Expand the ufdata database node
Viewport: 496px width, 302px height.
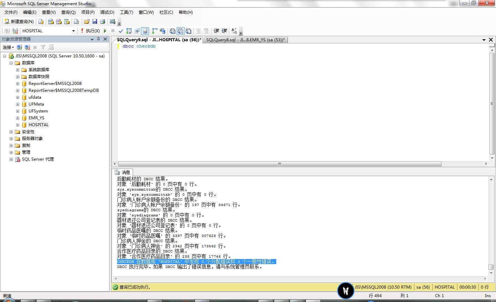(x=18, y=97)
